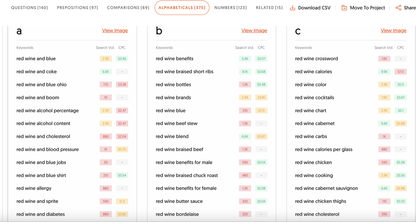Select the Comparisons (69) tab

point(128,8)
